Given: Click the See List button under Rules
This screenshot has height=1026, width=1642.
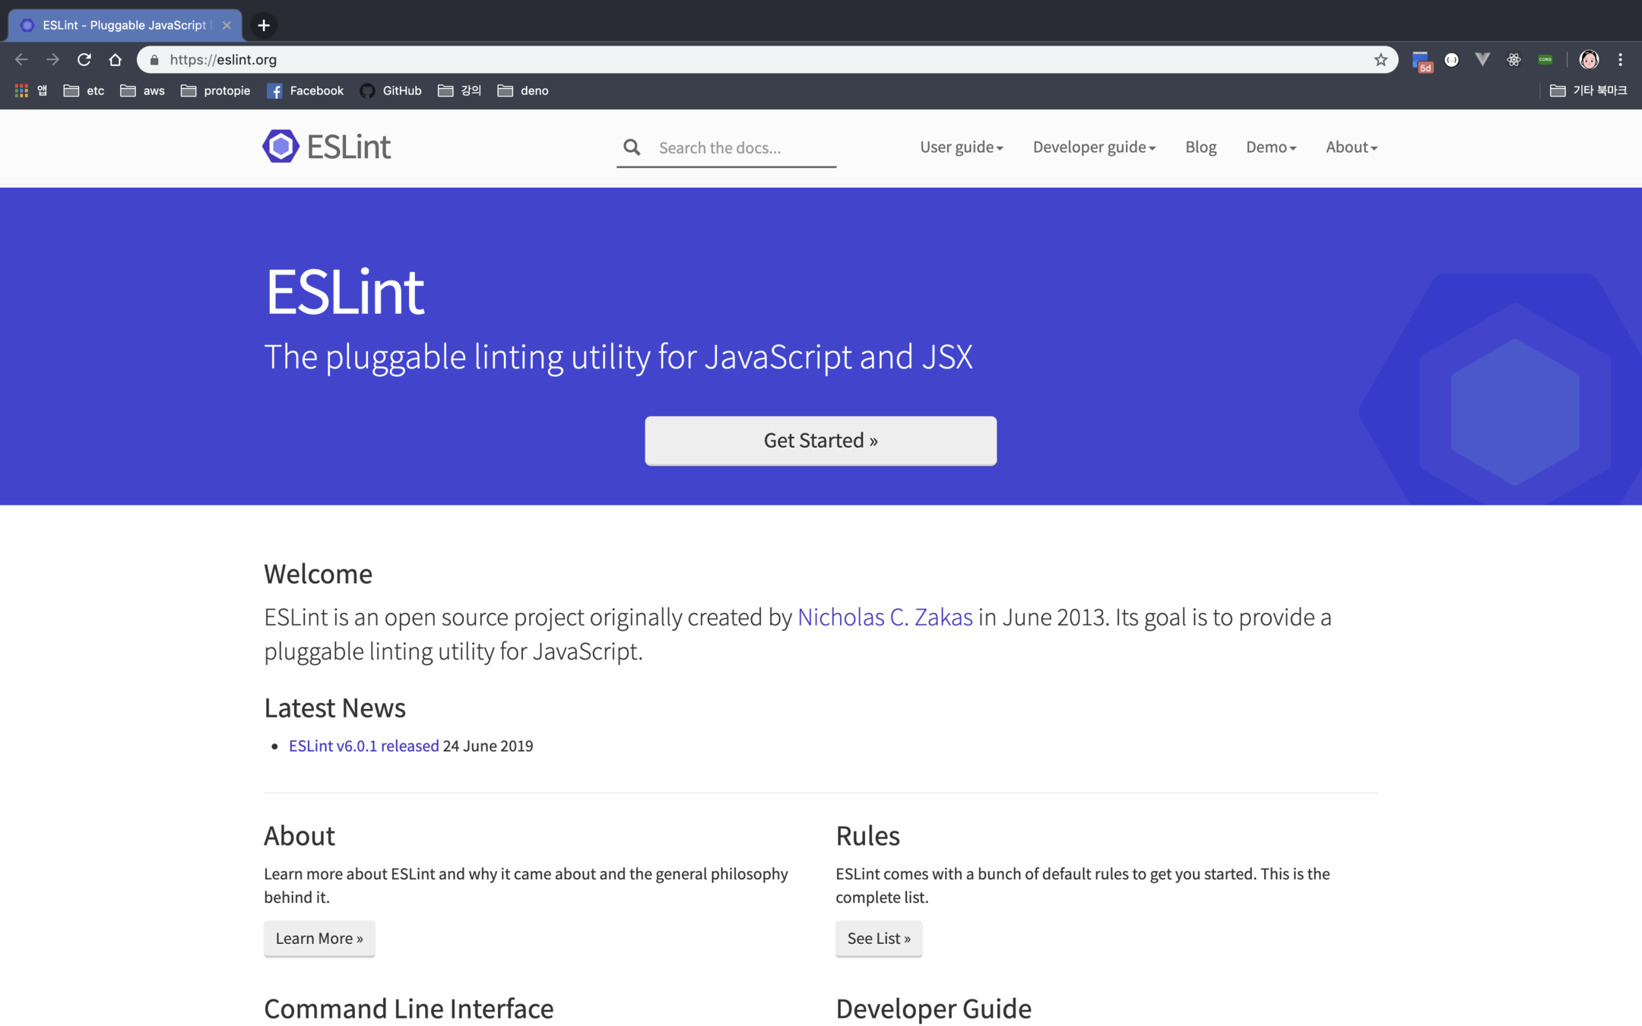Looking at the screenshot, I should click(x=878, y=938).
